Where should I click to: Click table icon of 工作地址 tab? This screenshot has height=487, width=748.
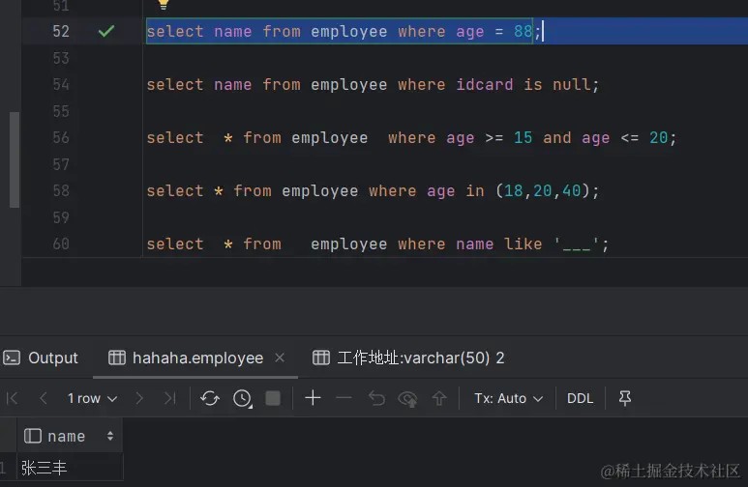pos(321,358)
